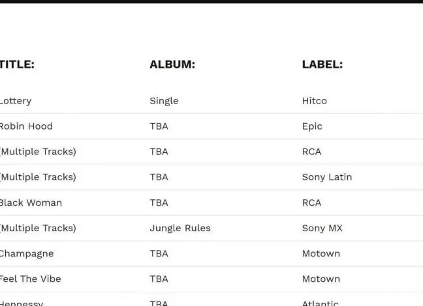423x306 pixels.
Task: Select the Black Woman title
Action: pos(31,202)
